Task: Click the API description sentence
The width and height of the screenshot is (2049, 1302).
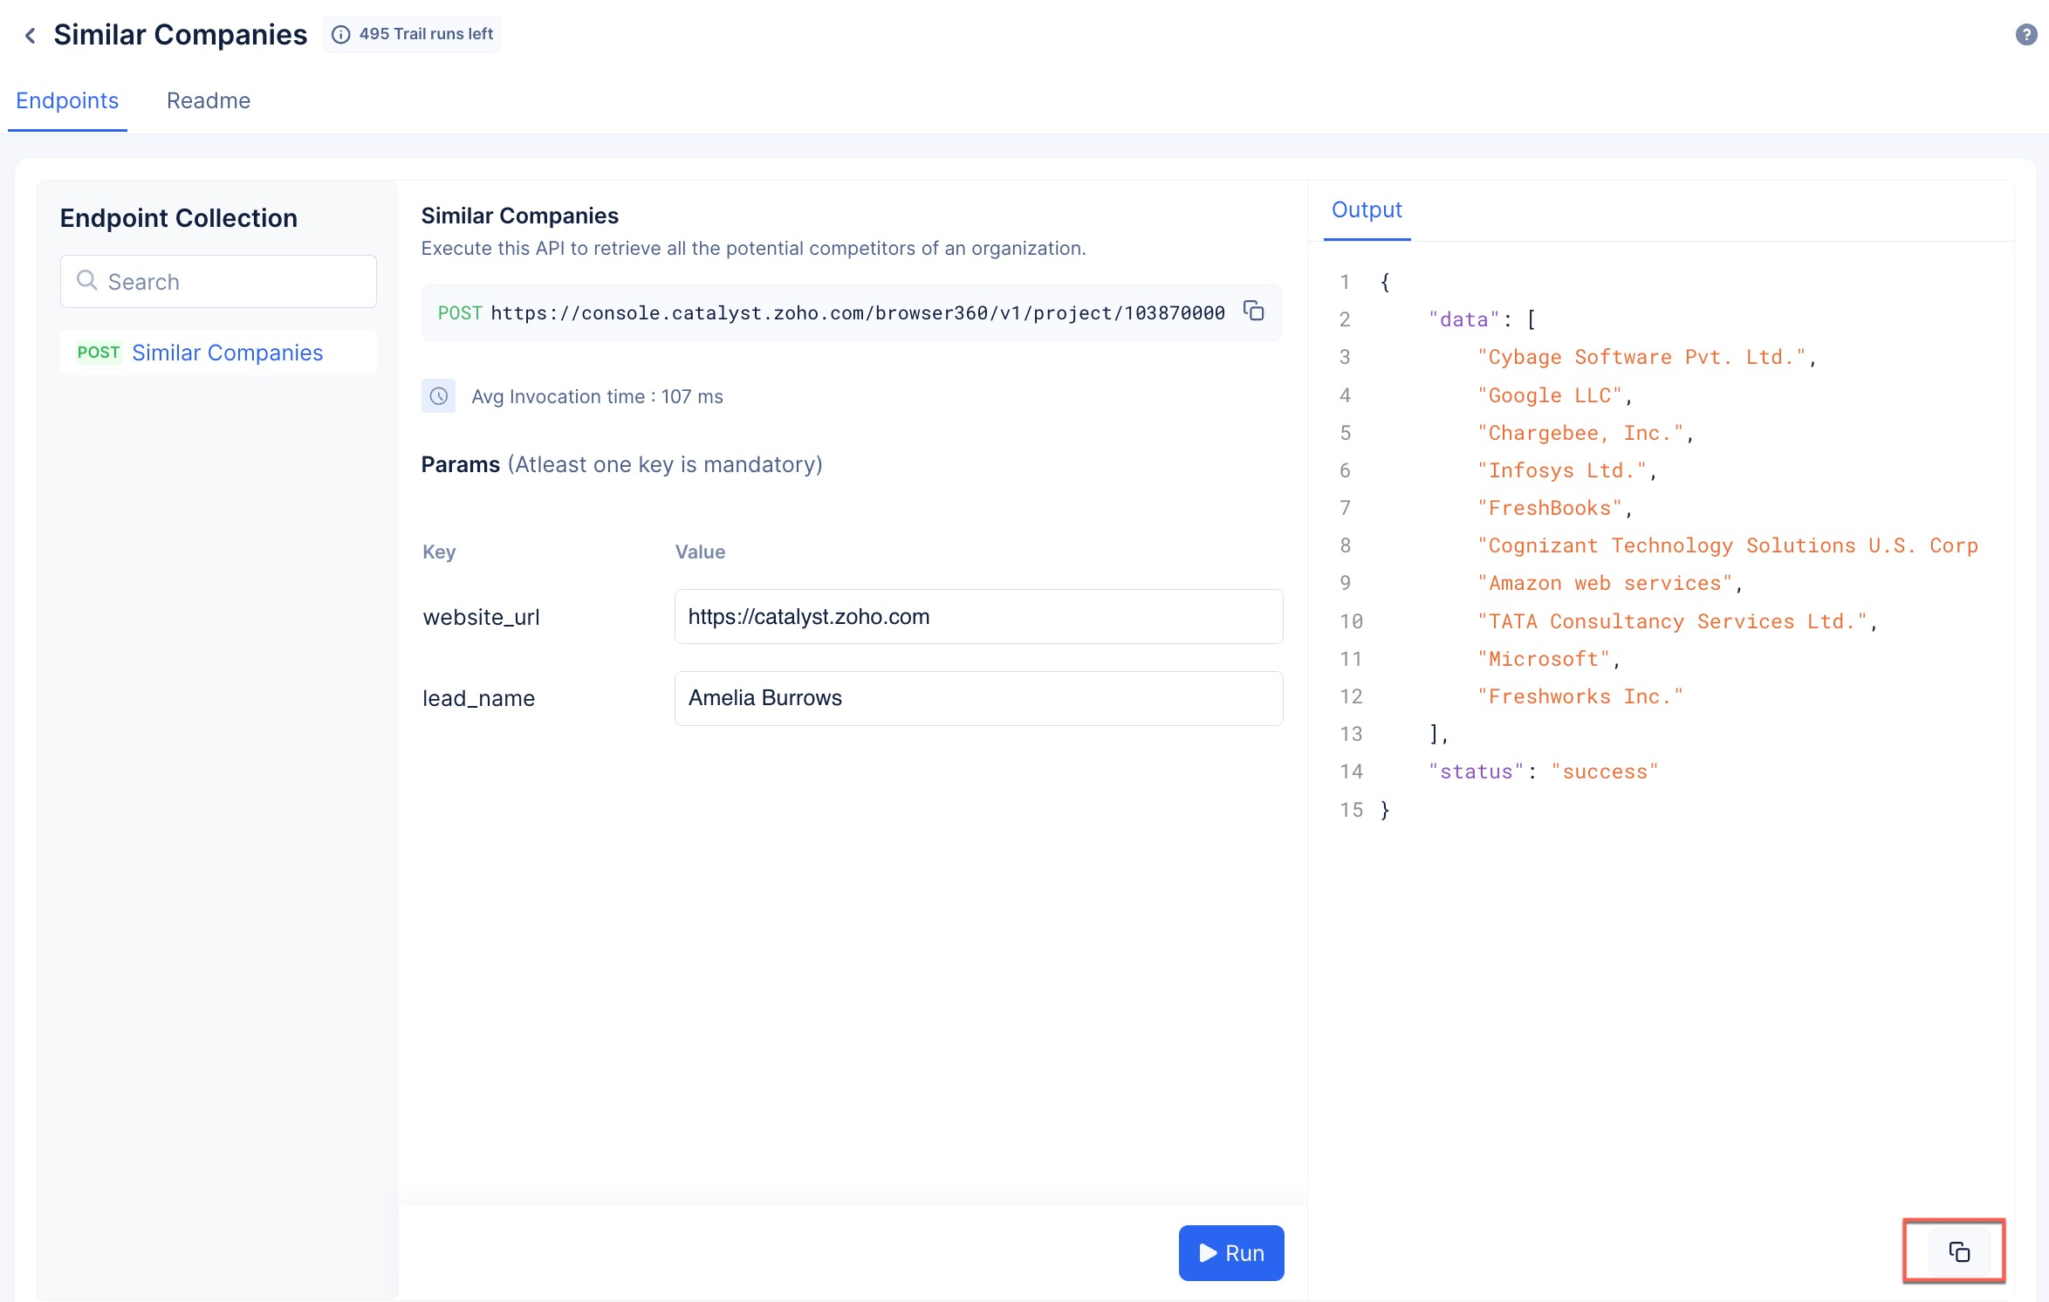Action: click(754, 249)
